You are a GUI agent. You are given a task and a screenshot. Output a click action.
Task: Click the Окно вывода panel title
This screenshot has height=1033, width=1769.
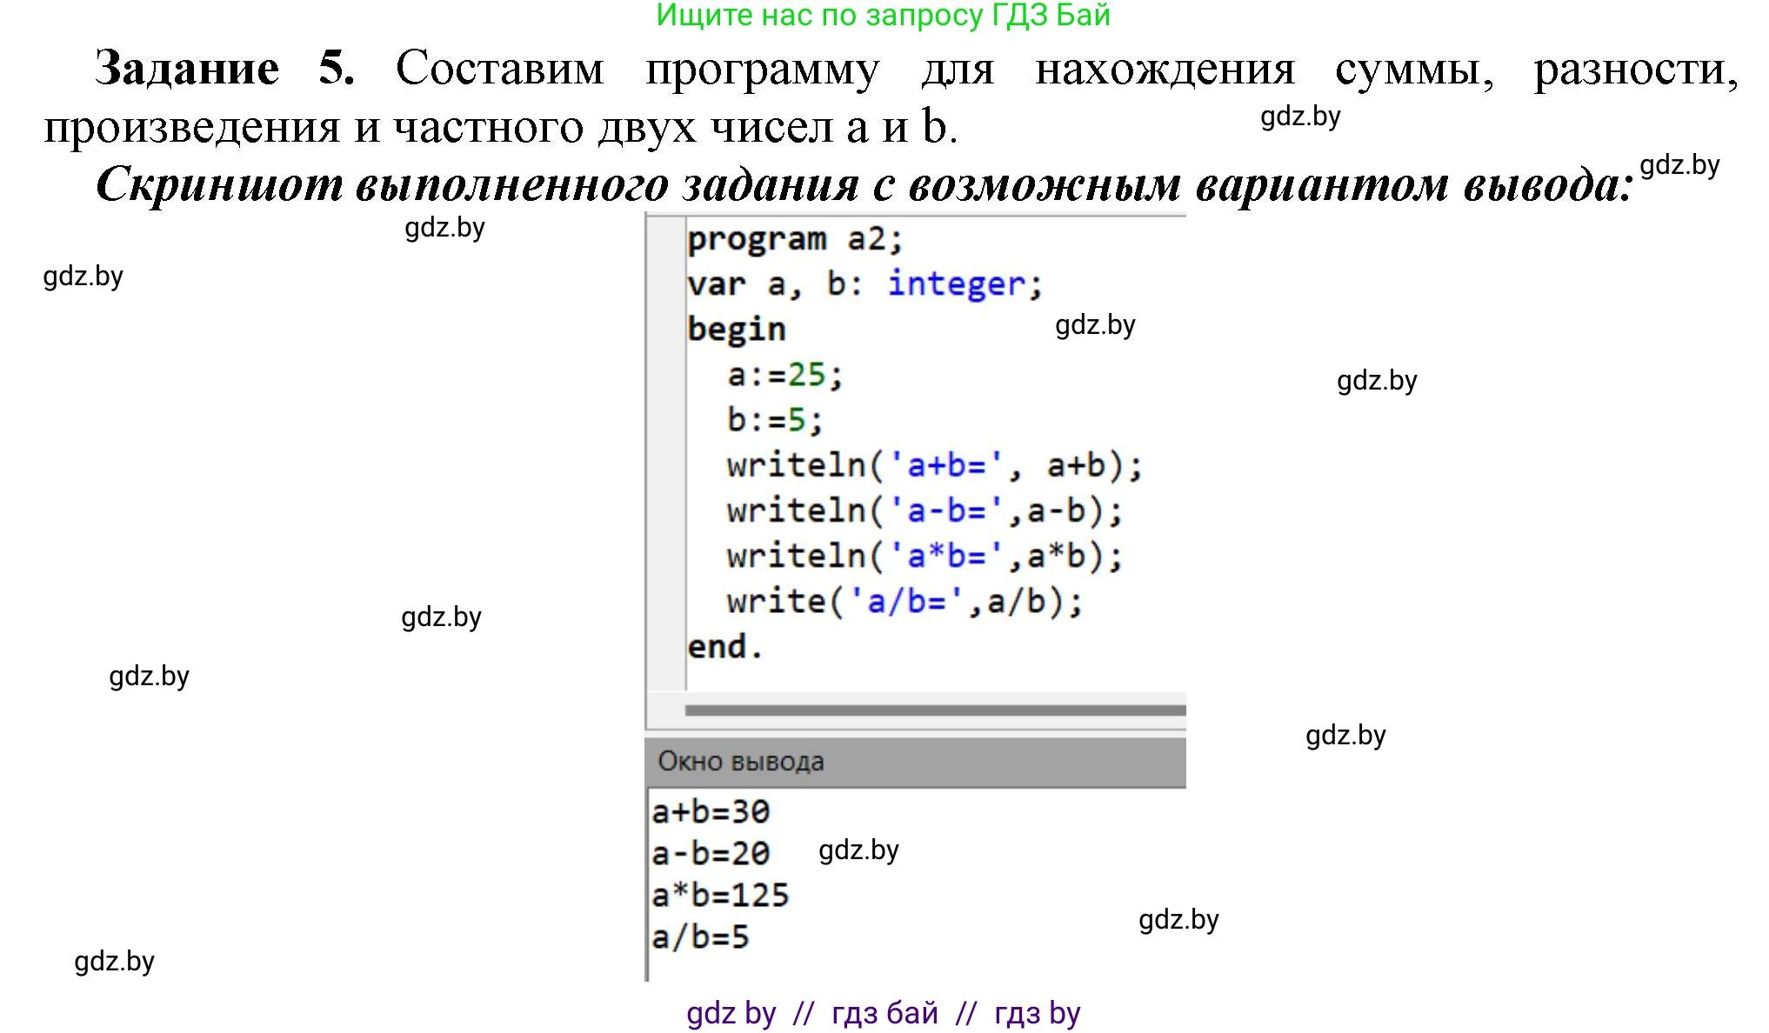click(x=741, y=761)
